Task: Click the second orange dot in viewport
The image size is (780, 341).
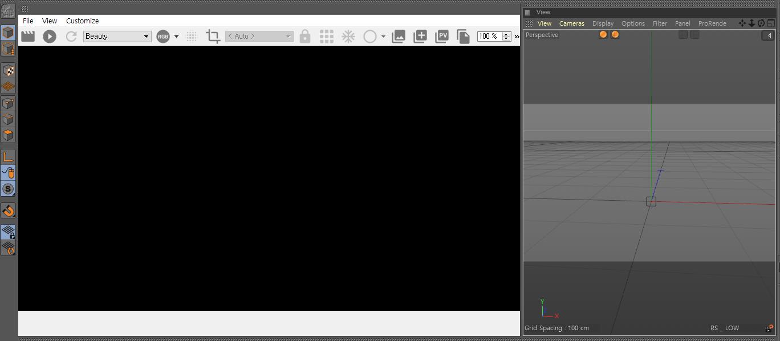Action: click(x=615, y=35)
